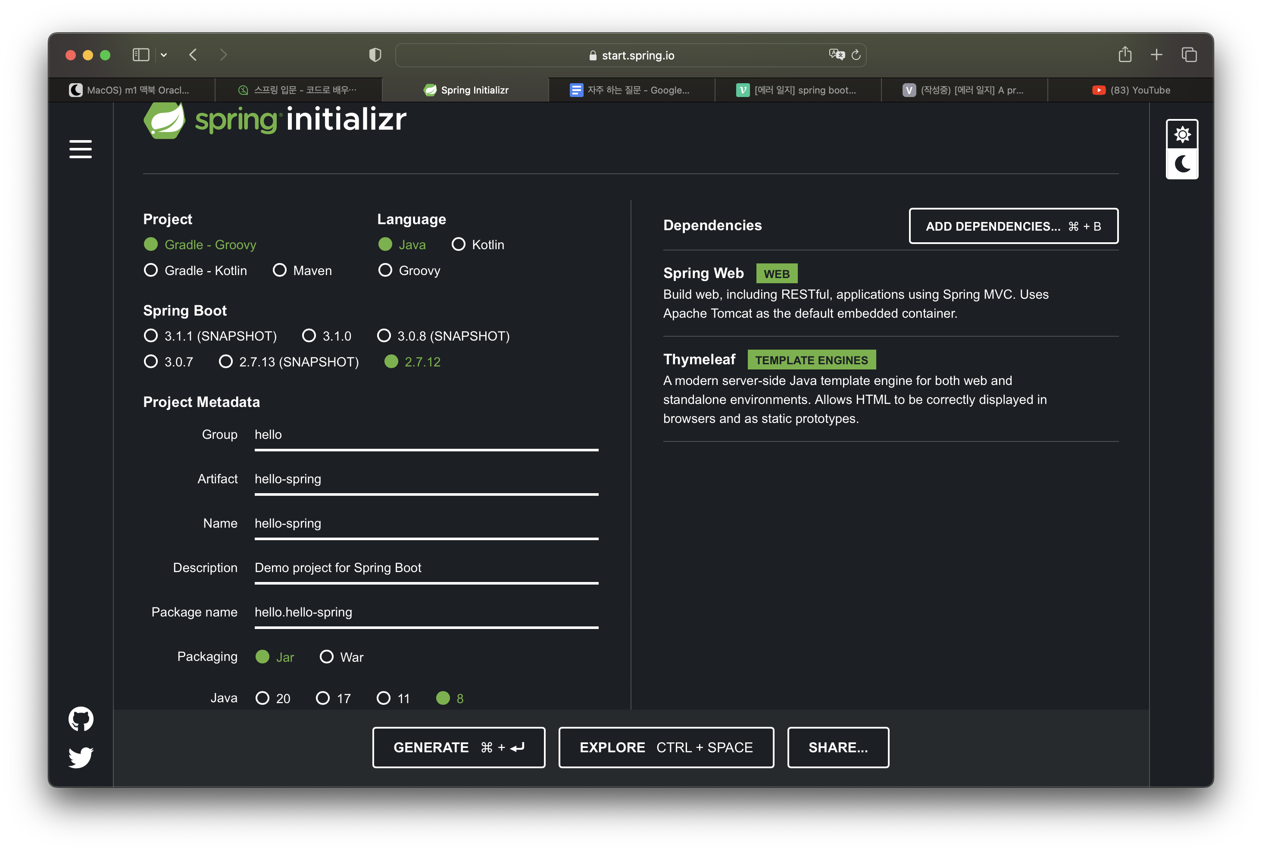The image size is (1262, 851).
Task: Click the ADD DEPENDENCIES button
Action: tap(1013, 226)
